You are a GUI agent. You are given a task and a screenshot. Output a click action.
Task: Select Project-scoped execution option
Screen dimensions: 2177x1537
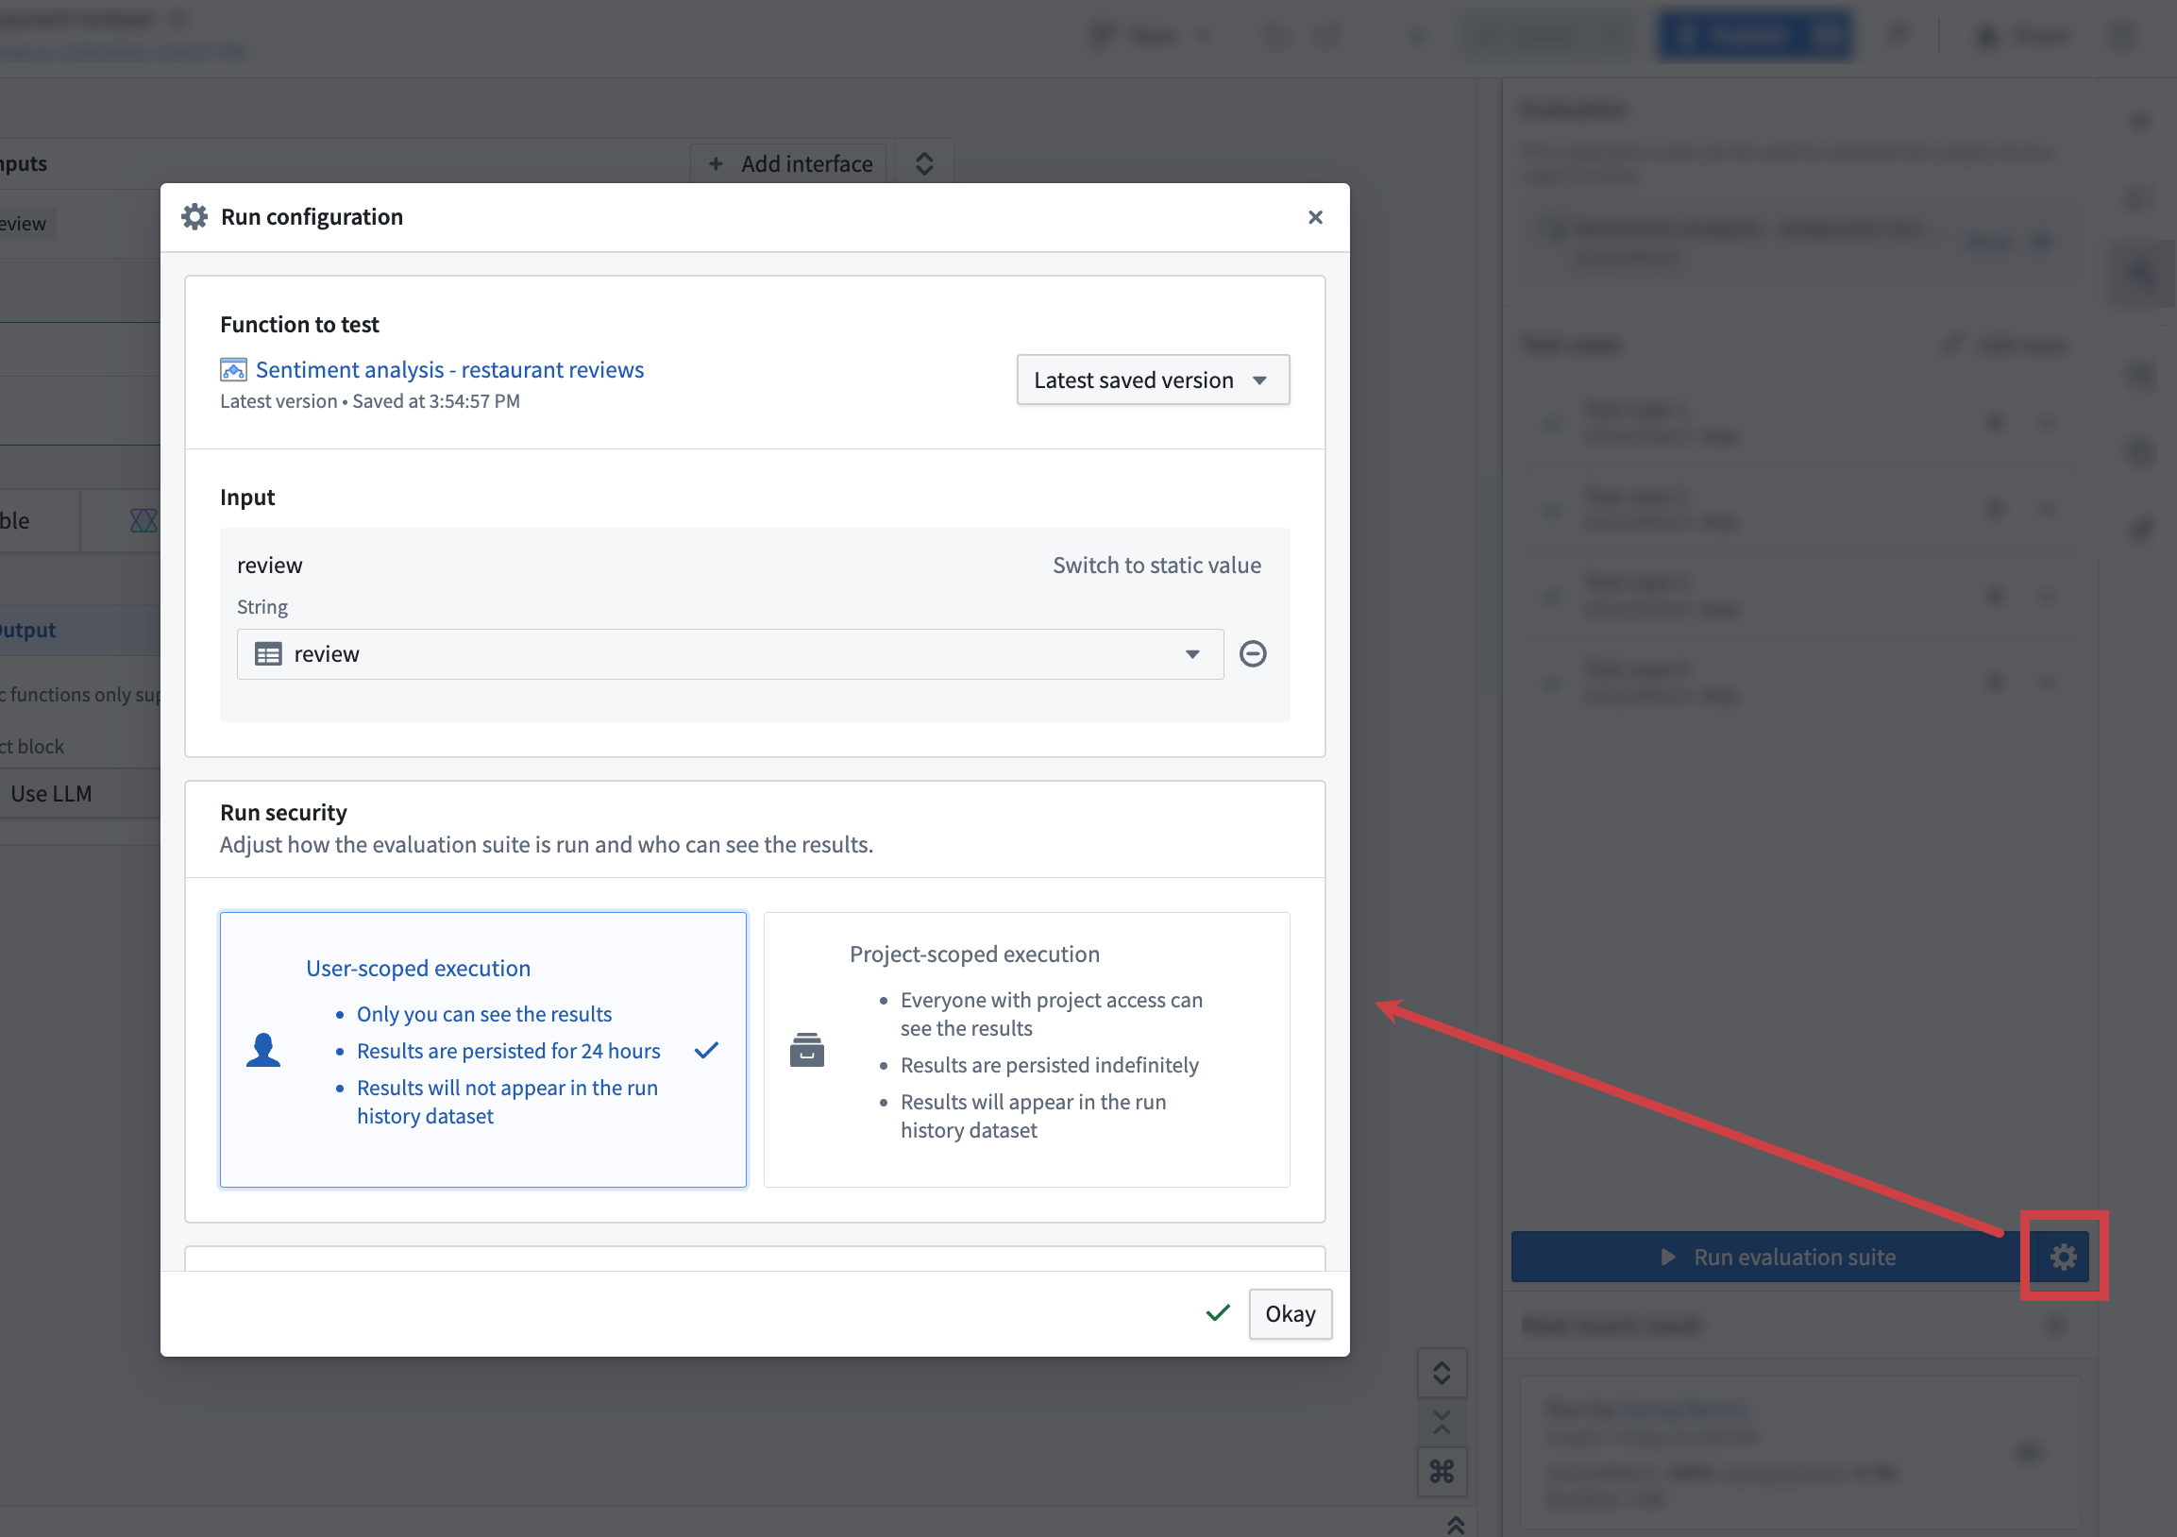(1026, 1049)
